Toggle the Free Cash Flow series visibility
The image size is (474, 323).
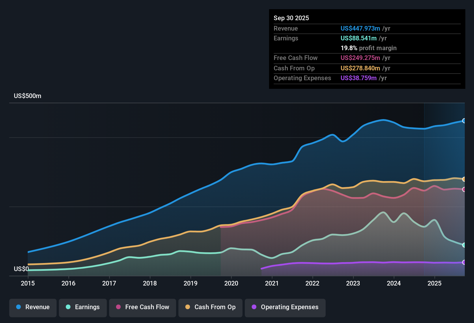(x=142, y=307)
